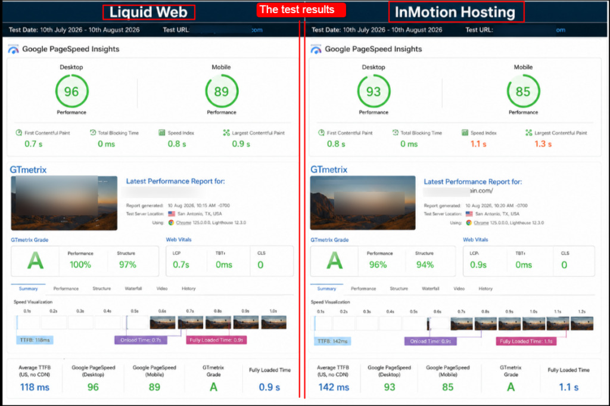Click the LCP 0.7s Web Vitals value
This screenshot has height=406, width=610.
tap(181, 265)
